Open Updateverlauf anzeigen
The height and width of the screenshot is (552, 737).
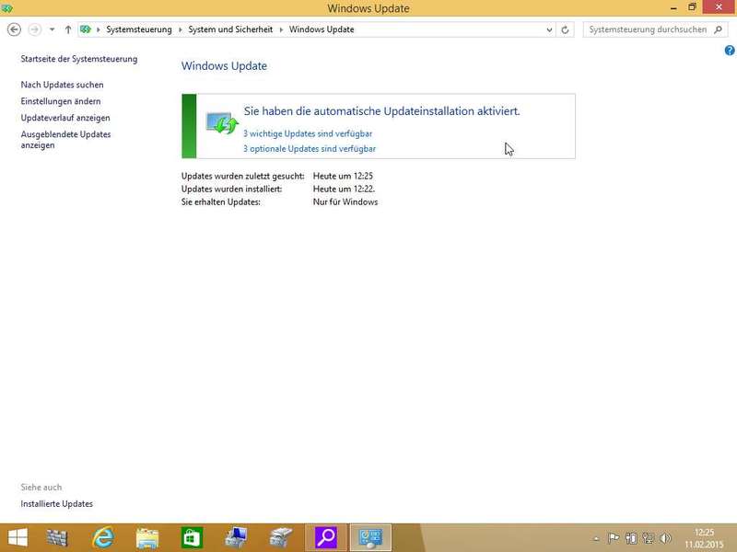(65, 118)
